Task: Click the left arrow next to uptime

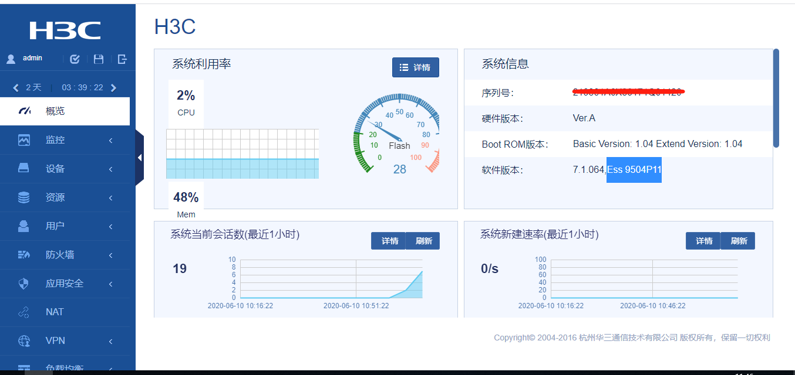Action: (x=16, y=88)
